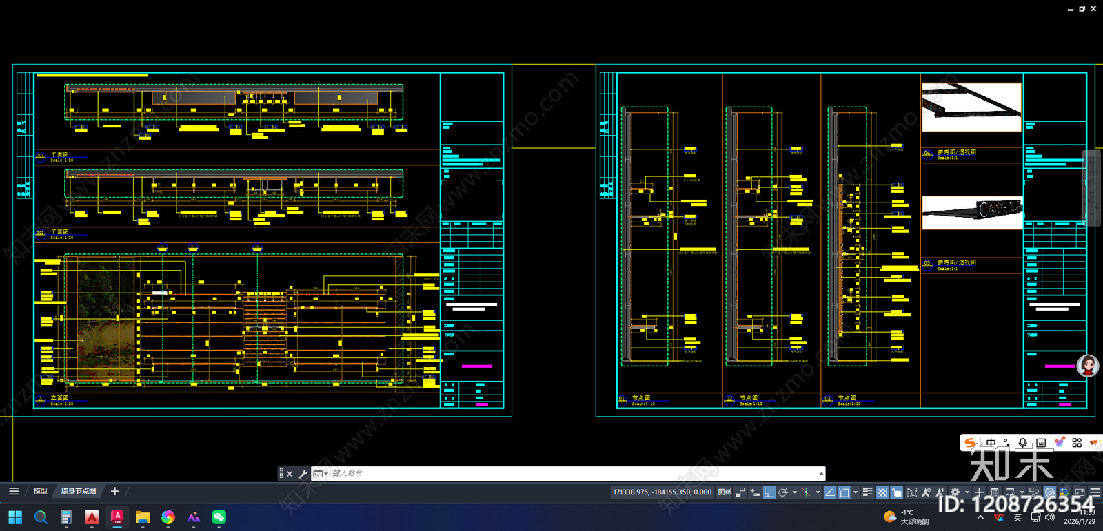Viewport: 1103px width, 531px height.
Task: Click the microphone icon on input method bar
Action: (1023, 443)
